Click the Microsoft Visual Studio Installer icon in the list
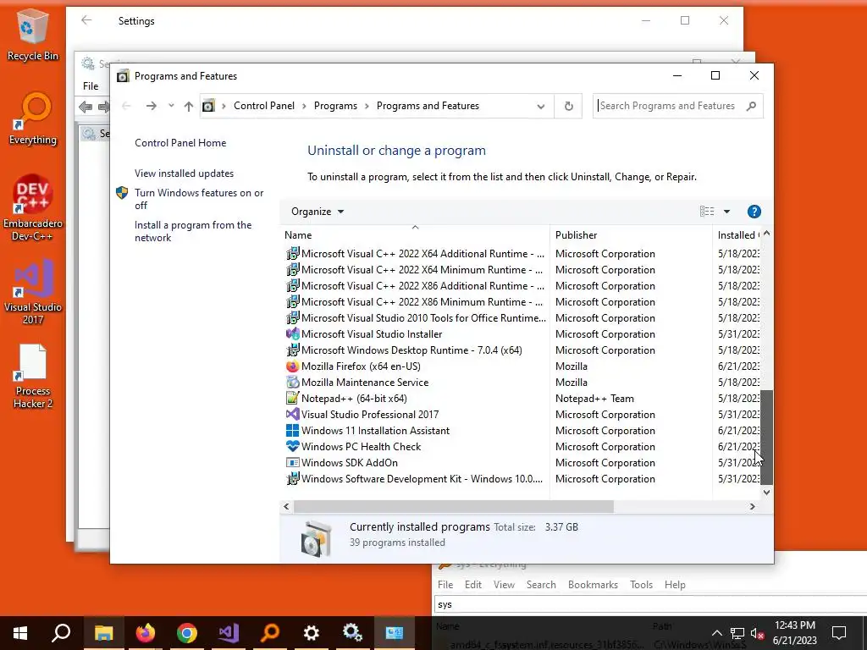This screenshot has width=867, height=650. 292,334
